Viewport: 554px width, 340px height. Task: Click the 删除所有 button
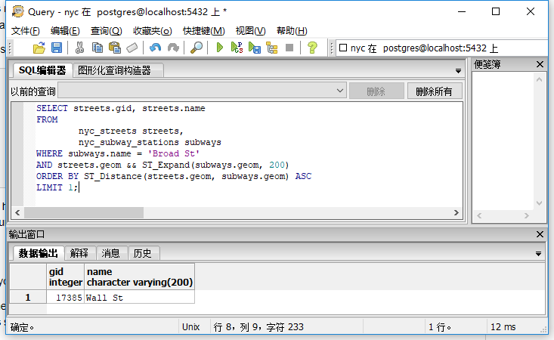click(x=435, y=91)
